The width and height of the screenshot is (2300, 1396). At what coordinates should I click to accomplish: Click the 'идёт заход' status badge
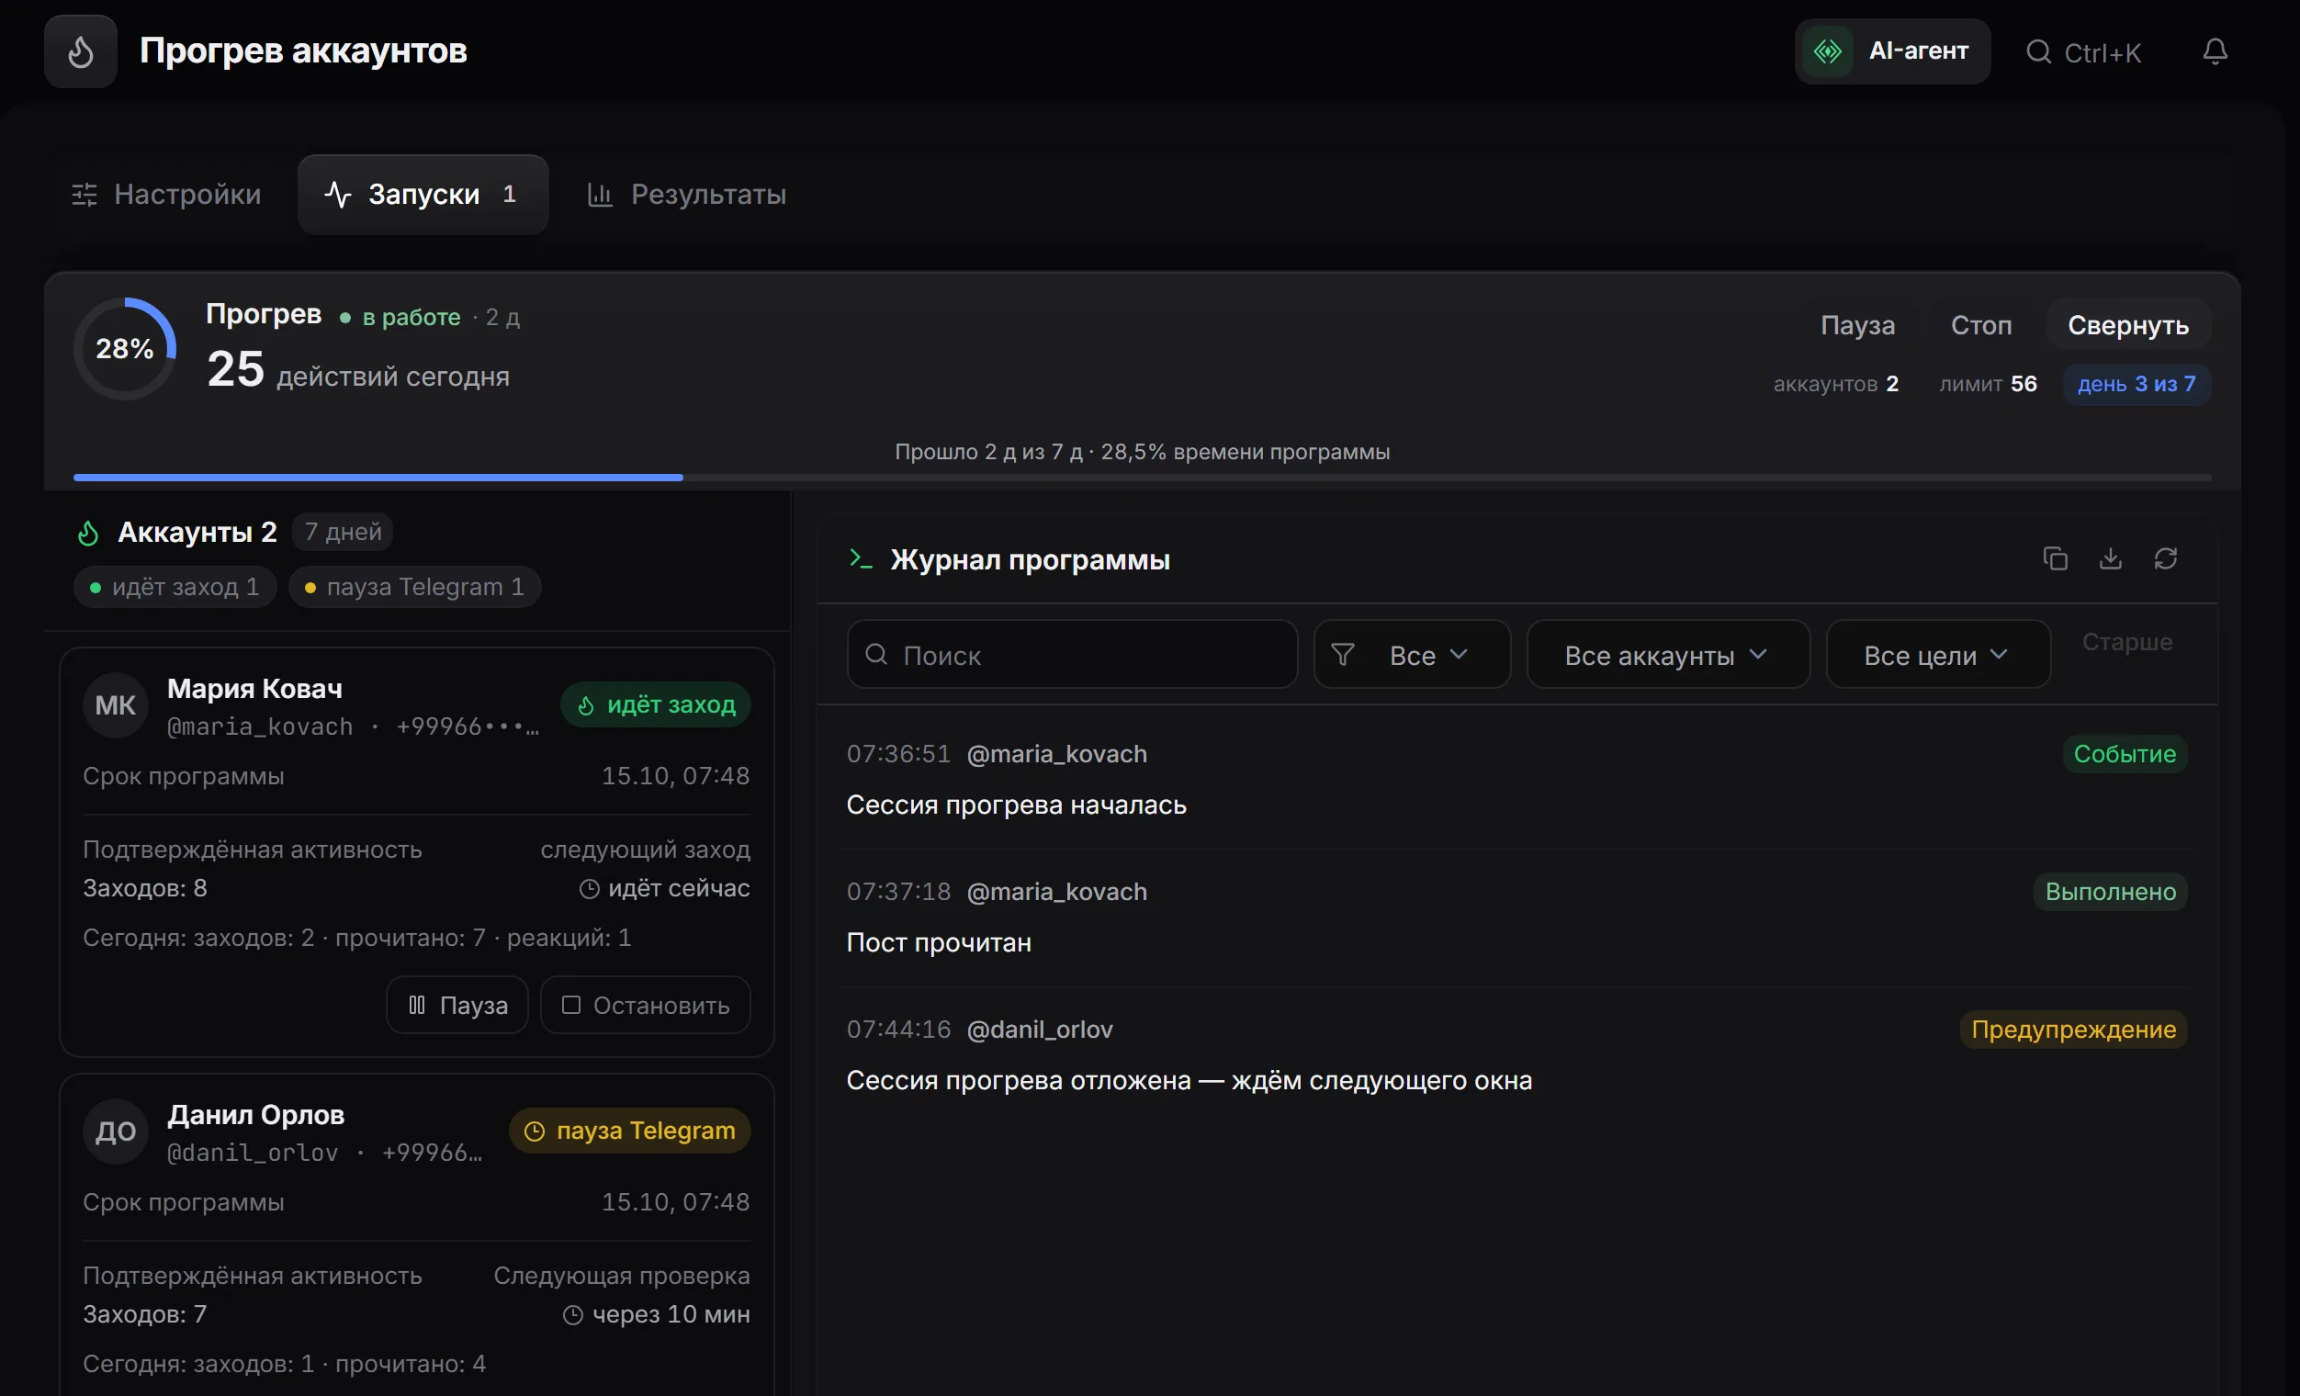click(x=655, y=704)
